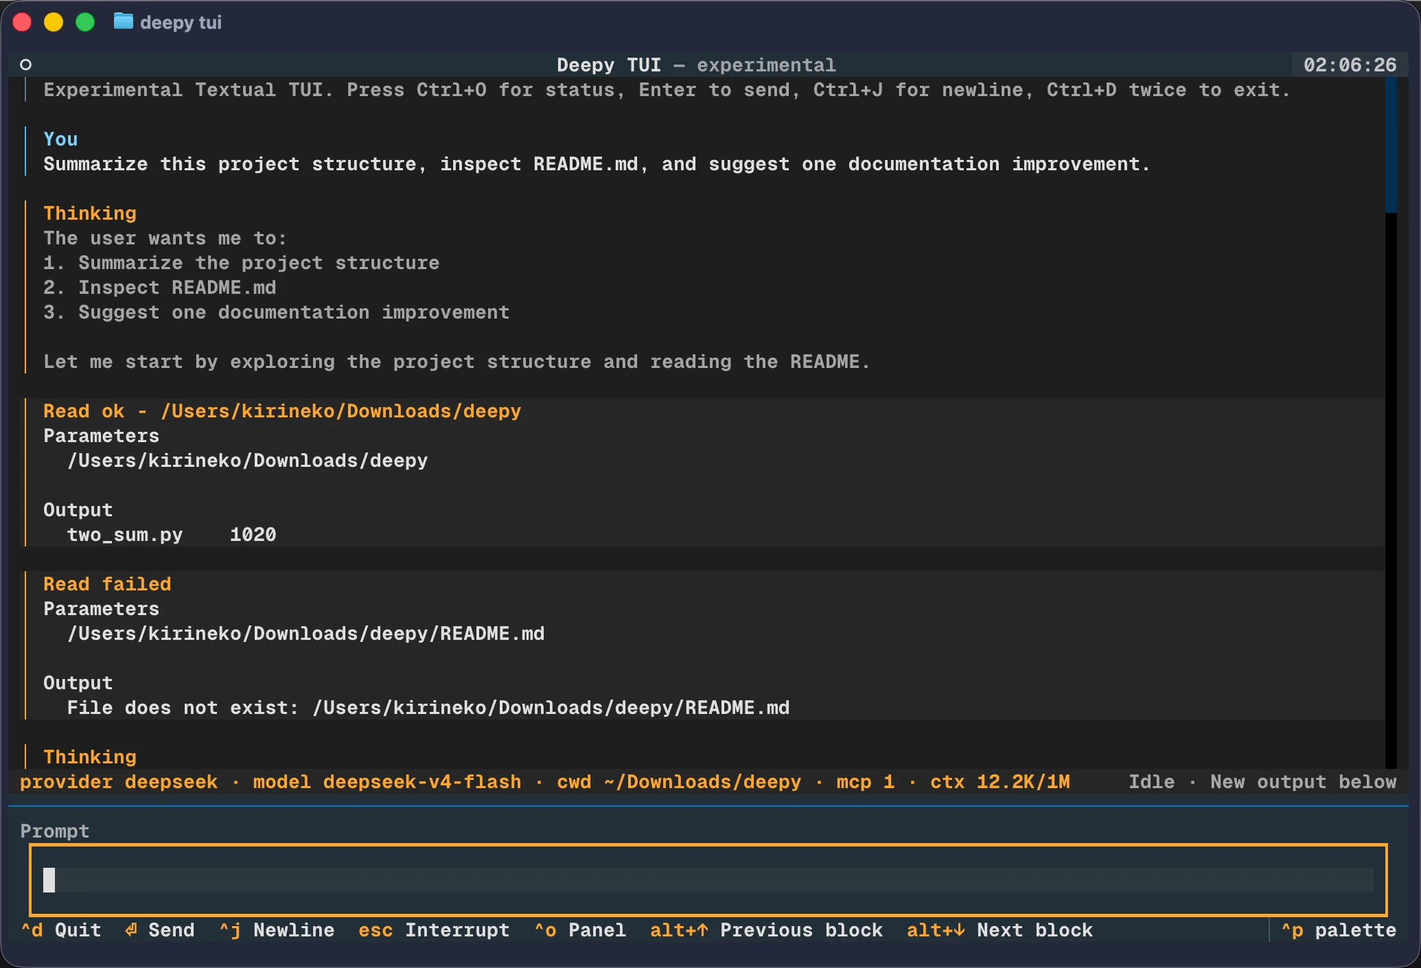Viewport: 1421px width, 968px height.
Task: Click the ^d Quit footer shortcut
Action: tap(61, 930)
